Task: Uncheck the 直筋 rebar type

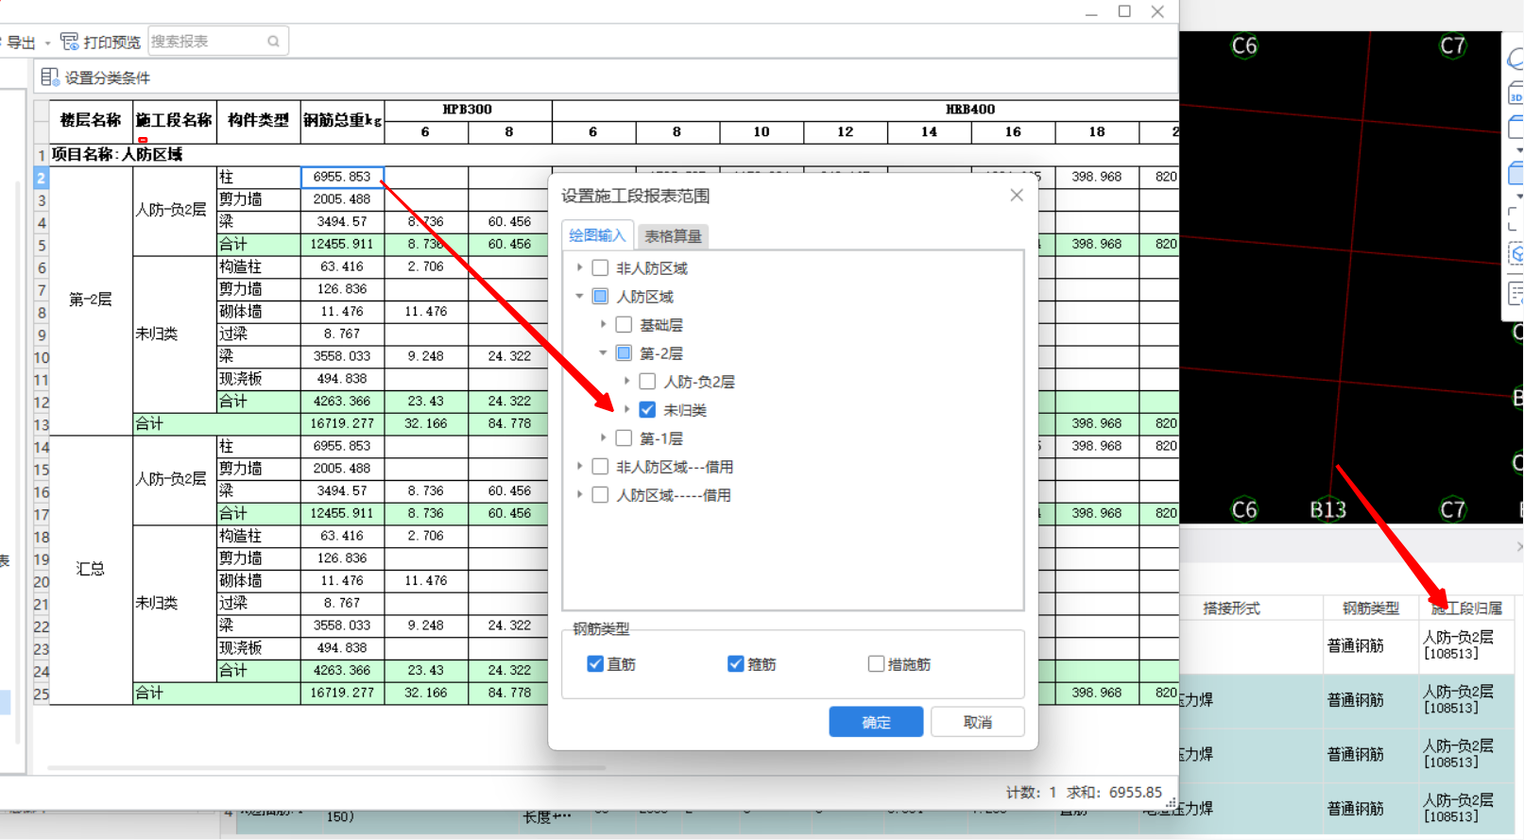Action: pyautogui.click(x=595, y=664)
